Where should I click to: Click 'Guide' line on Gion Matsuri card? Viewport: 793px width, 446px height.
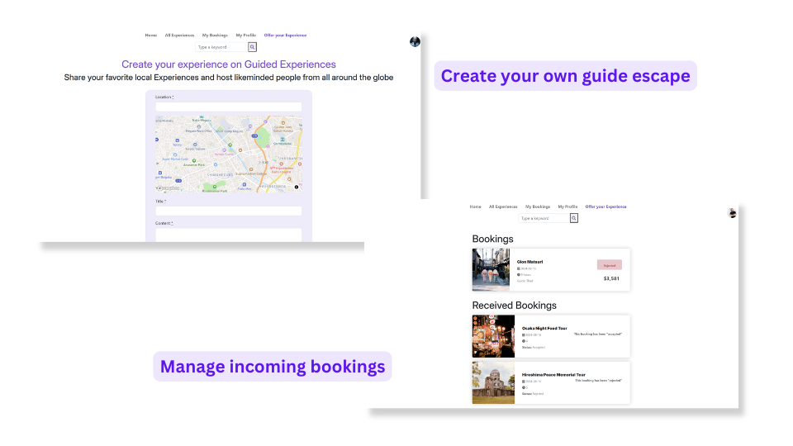tap(525, 281)
